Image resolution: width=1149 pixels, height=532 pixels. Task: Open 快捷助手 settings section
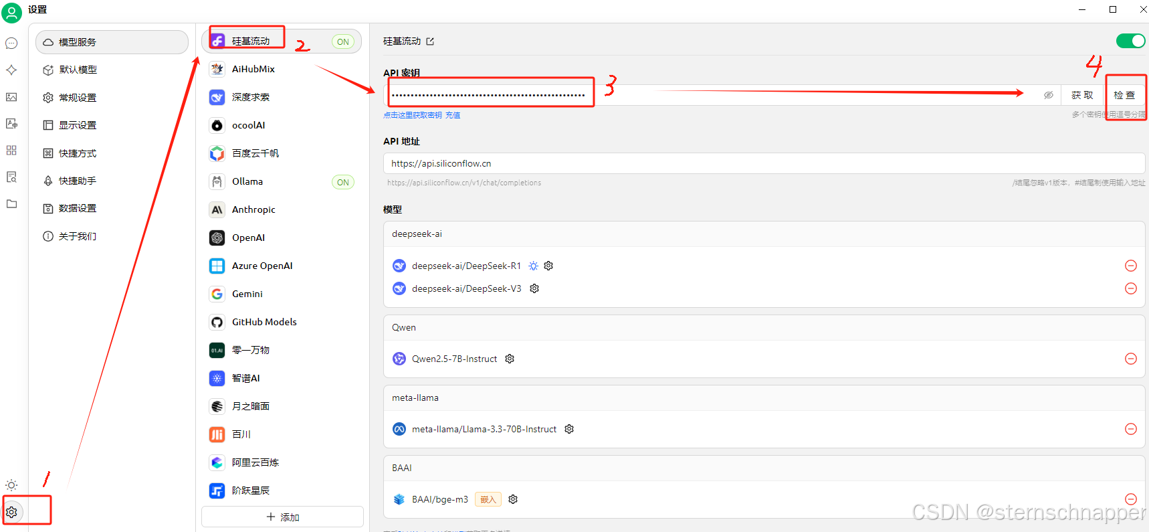point(112,181)
